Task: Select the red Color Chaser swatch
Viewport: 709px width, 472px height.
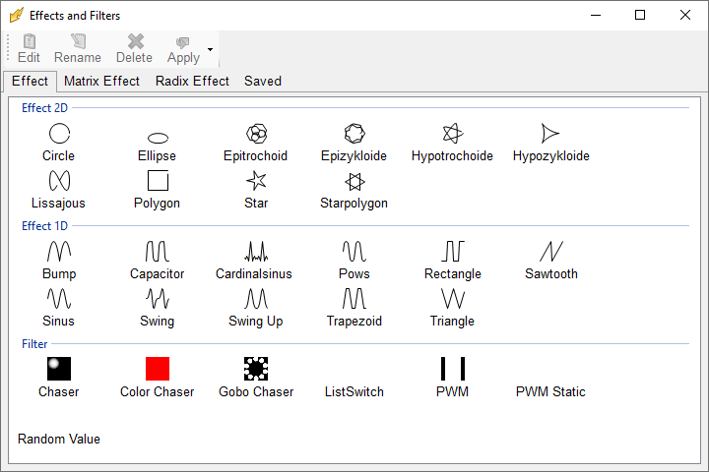Action: (x=158, y=369)
